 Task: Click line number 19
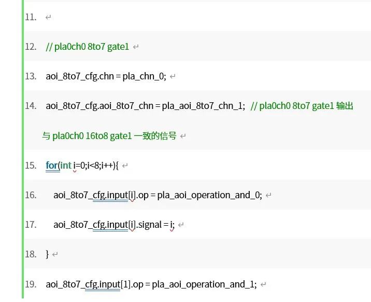point(31,284)
